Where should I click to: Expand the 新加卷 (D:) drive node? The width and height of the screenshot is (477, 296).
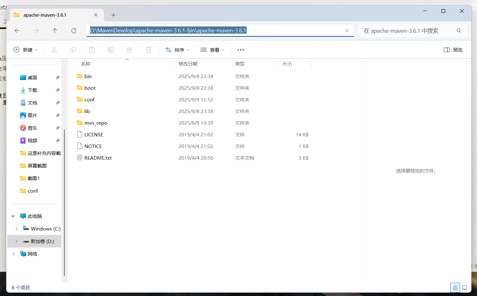pyautogui.click(x=16, y=241)
